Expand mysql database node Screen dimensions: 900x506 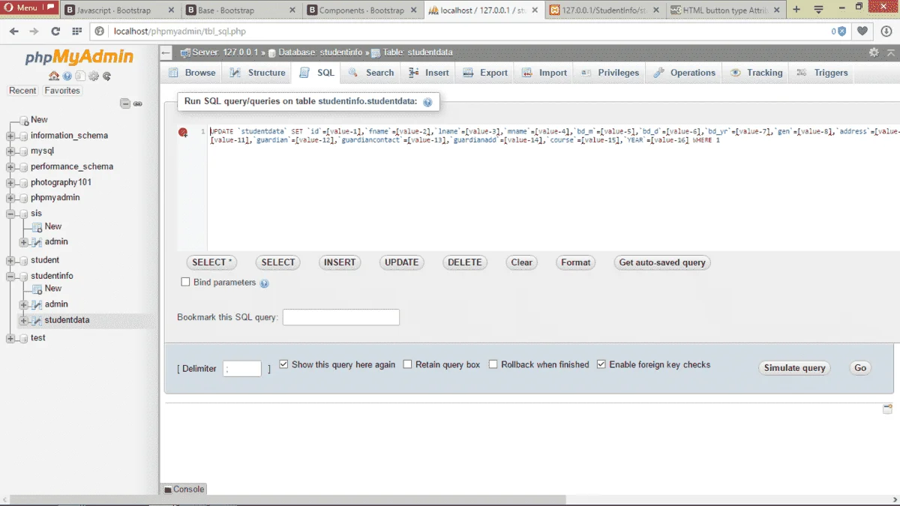point(10,151)
